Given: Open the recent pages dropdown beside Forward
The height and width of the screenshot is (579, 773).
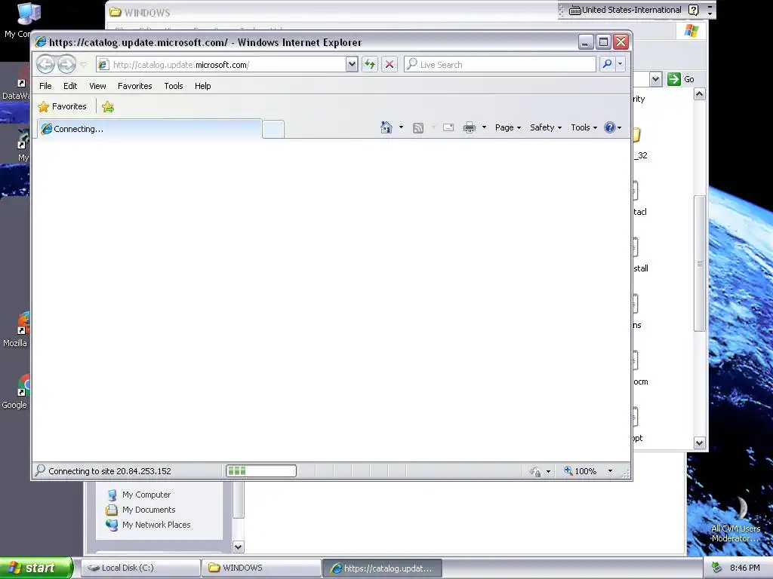Looking at the screenshot, I should pos(83,65).
